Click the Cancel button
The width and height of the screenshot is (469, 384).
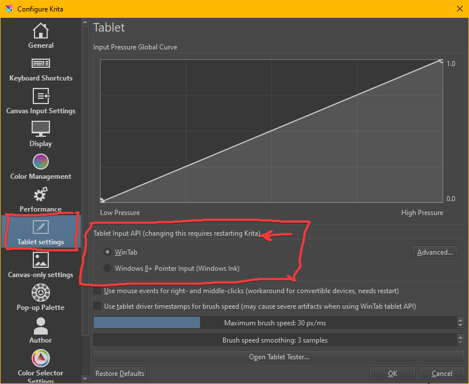[x=442, y=374]
